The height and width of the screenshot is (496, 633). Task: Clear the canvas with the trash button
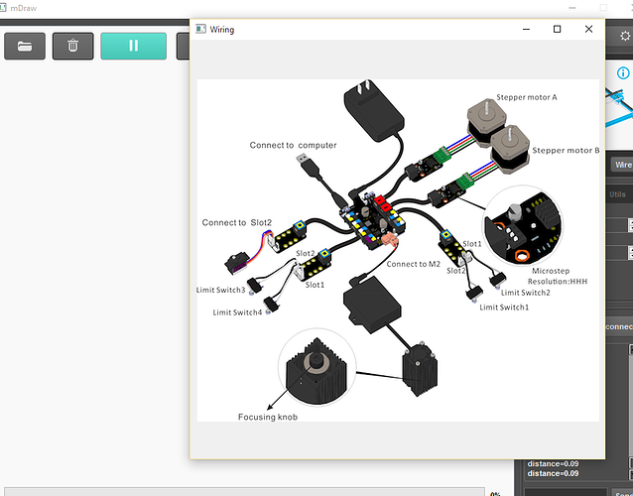click(x=73, y=46)
